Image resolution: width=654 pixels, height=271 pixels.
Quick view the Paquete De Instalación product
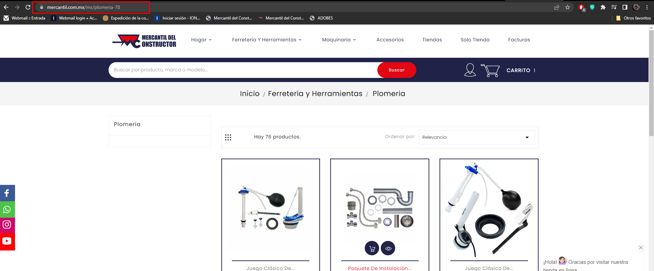(388, 248)
